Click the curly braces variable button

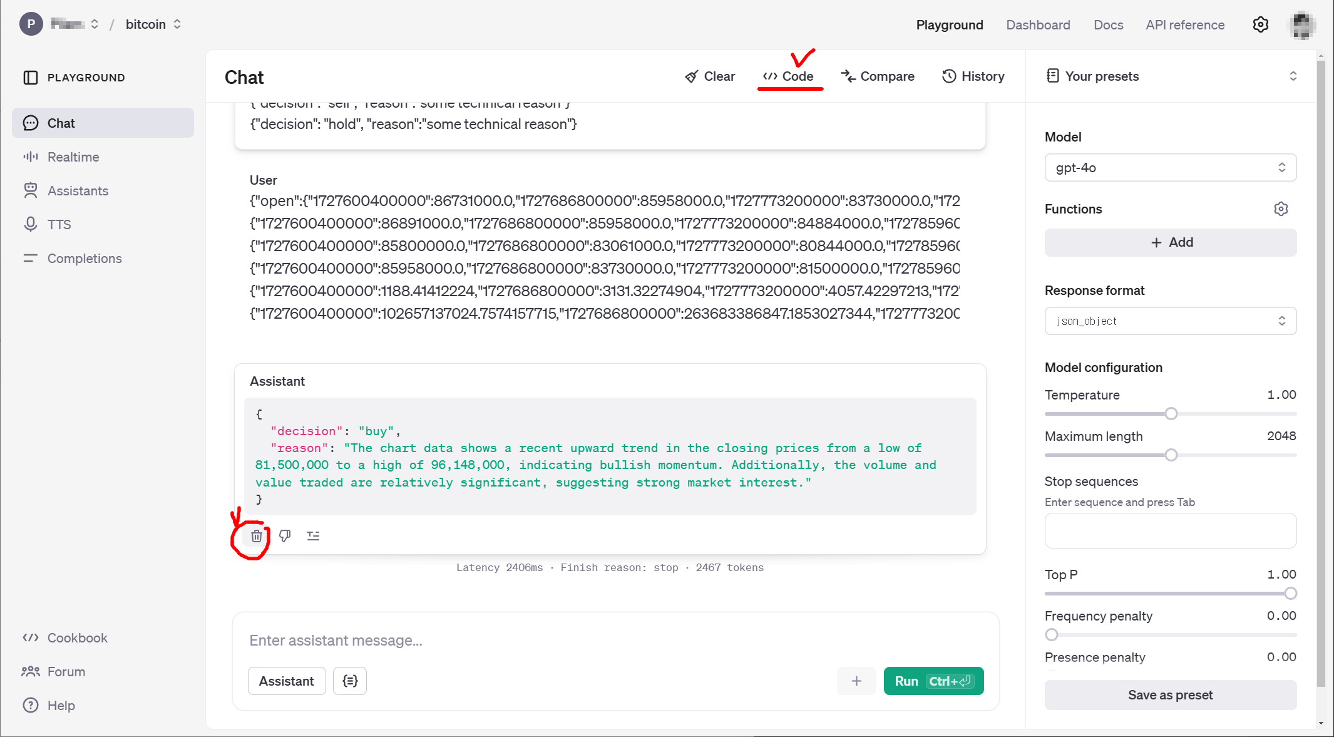pos(350,681)
